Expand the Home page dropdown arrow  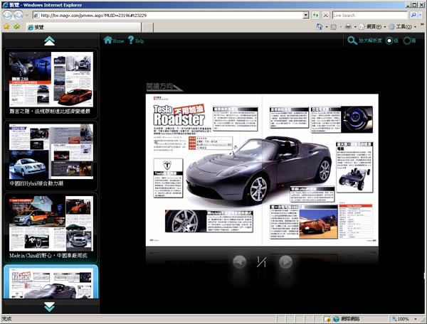click(326, 27)
